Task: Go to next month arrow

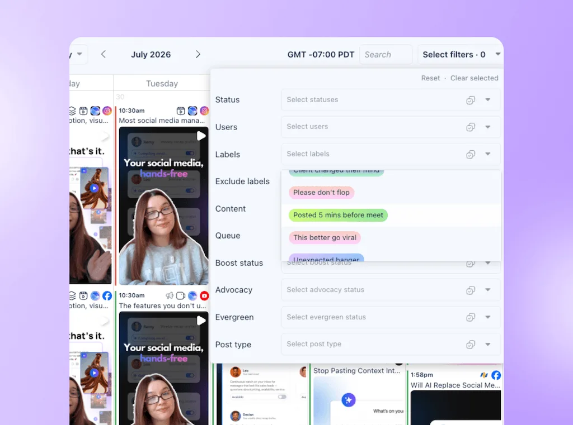Action: click(198, 54)
